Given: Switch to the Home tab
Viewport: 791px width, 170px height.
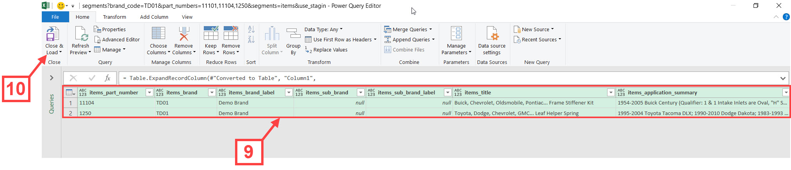Looking at the screenshot, I should (82, 17).
